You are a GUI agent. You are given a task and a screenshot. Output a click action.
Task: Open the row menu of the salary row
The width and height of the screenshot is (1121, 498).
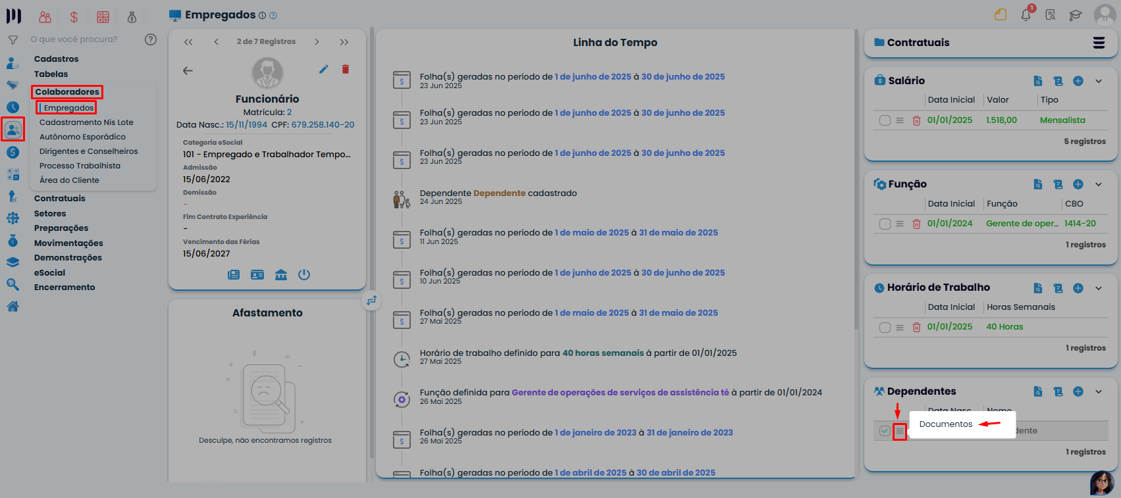900,120
